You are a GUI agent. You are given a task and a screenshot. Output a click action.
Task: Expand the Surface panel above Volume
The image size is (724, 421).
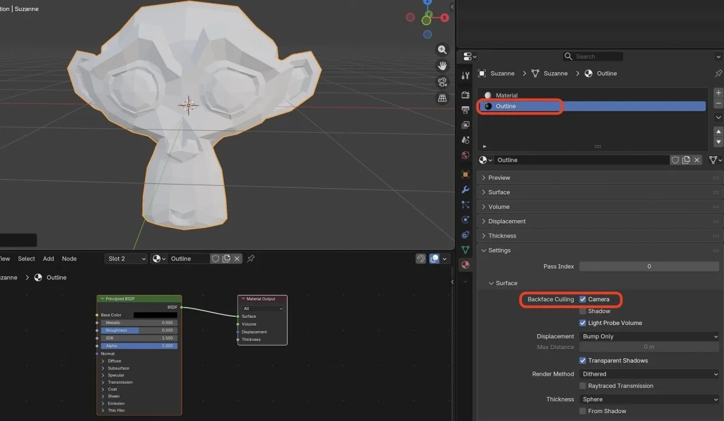tap(600, 192)
